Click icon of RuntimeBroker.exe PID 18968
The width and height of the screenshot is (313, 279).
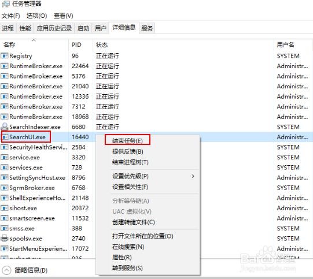[5, 117]
